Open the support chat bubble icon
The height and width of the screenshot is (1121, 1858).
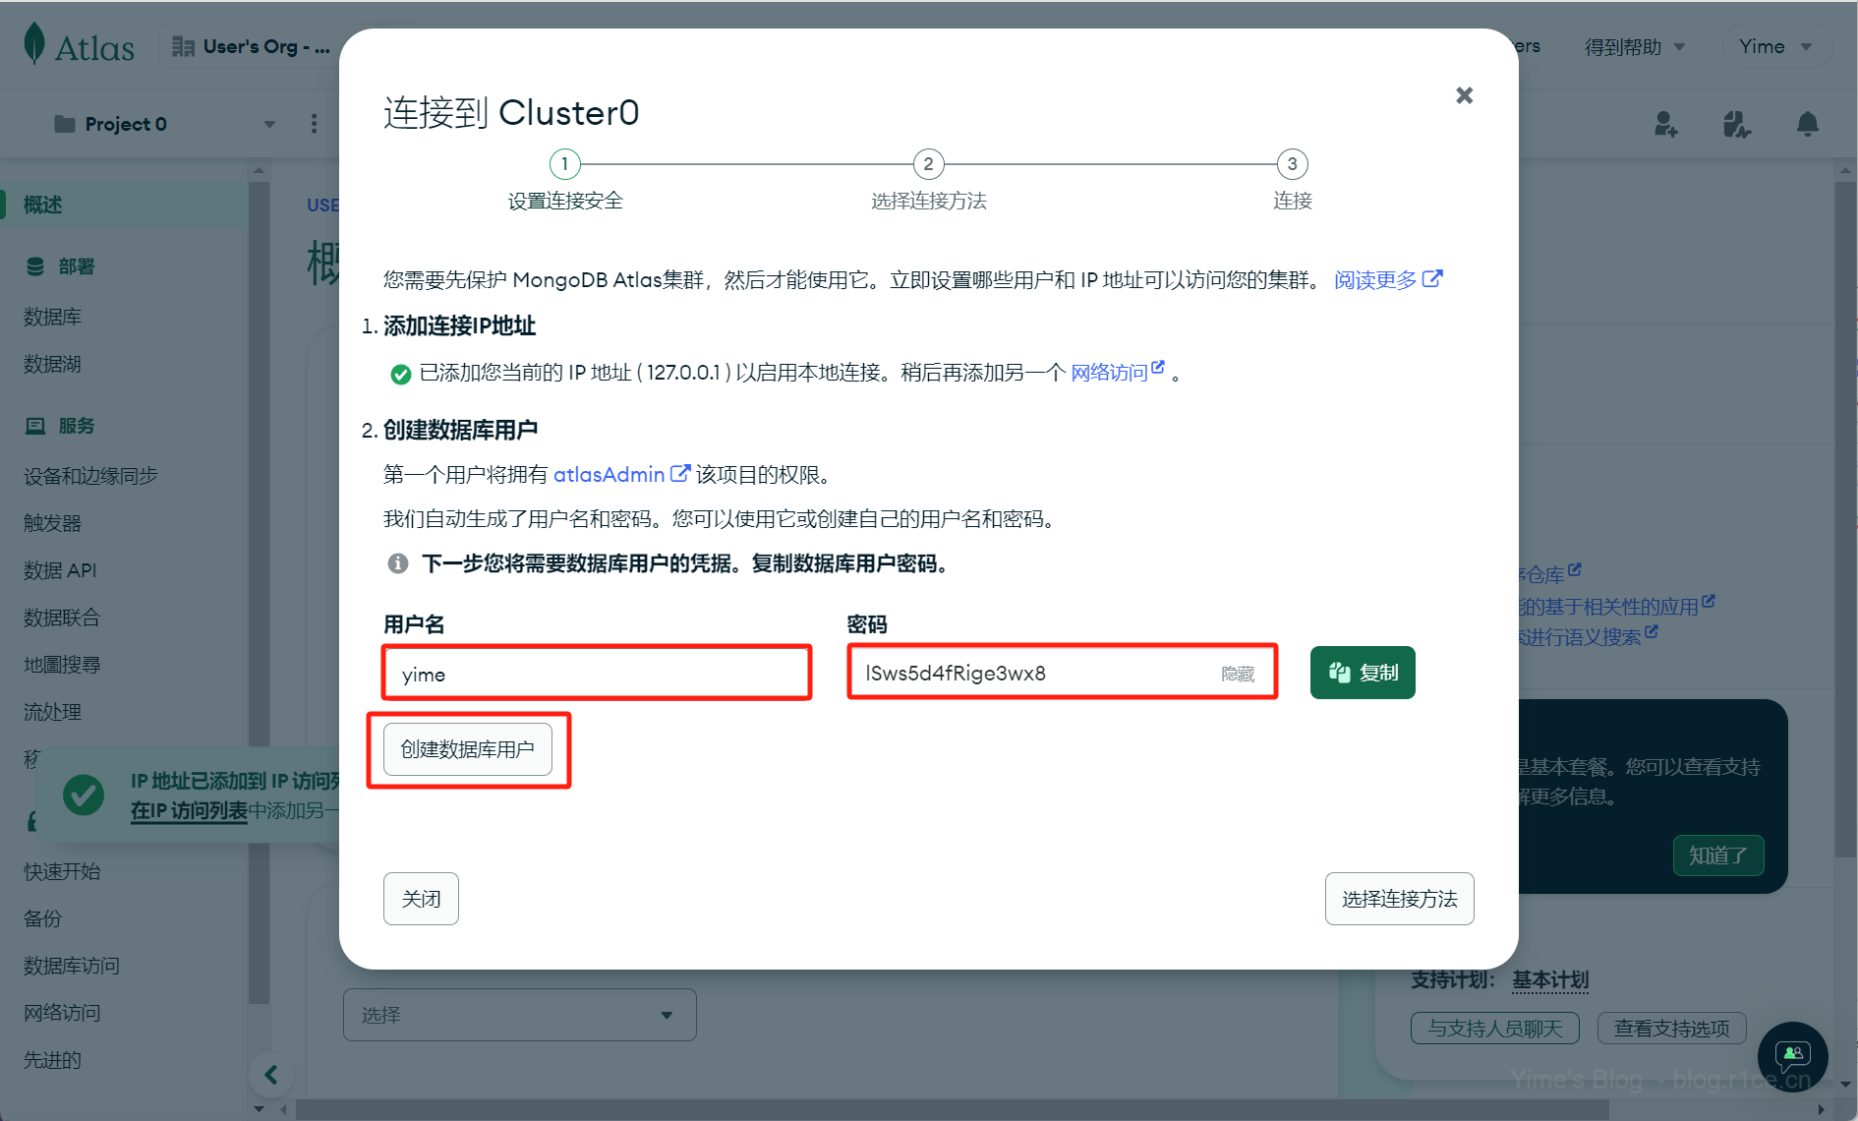pyautogui.click(x=1792, y=1055)
